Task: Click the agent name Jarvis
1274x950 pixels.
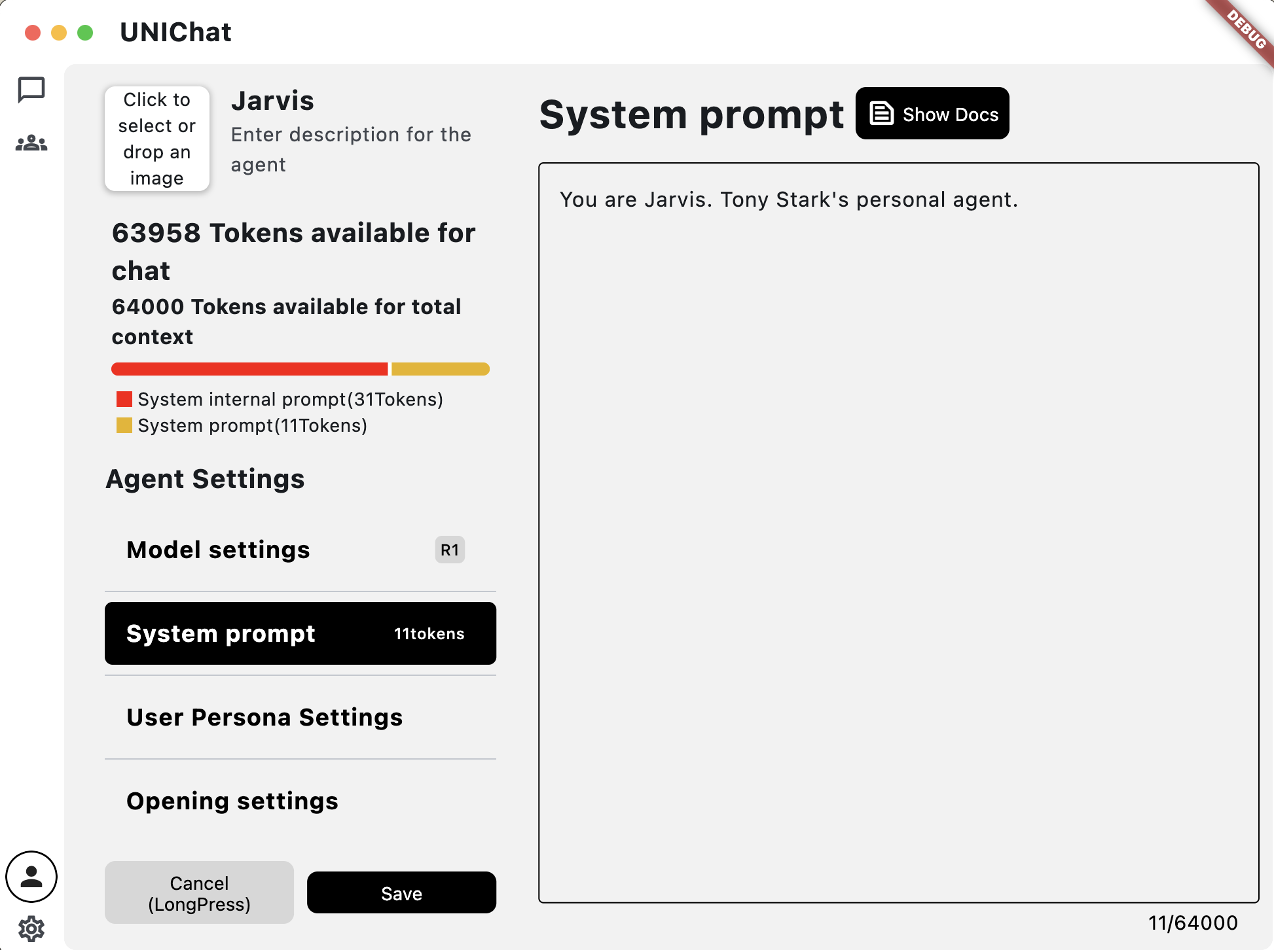Action: (272, 101)
